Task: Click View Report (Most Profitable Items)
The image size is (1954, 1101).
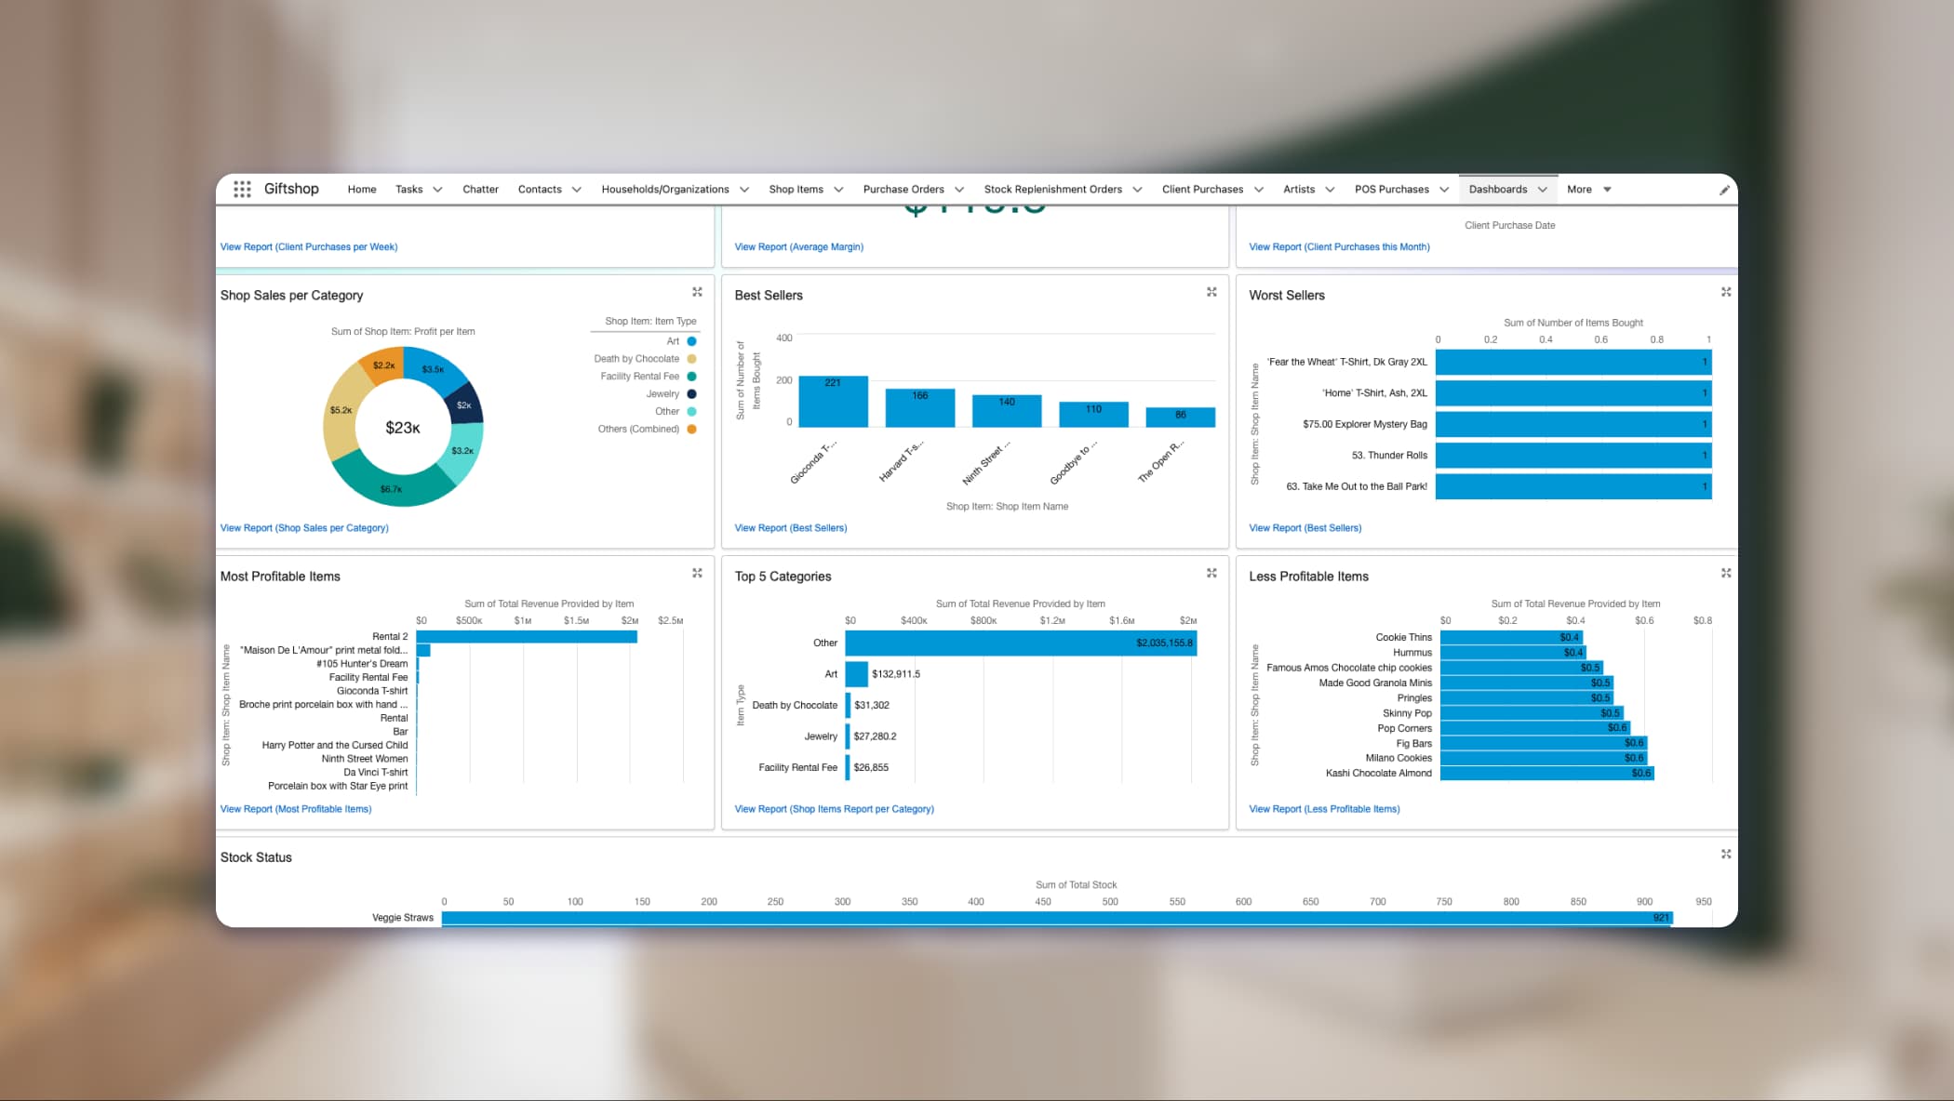Action: (x=295, y=808)
